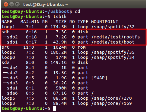
Task: Click the 149.1G size value
Action: coord(59,62)
